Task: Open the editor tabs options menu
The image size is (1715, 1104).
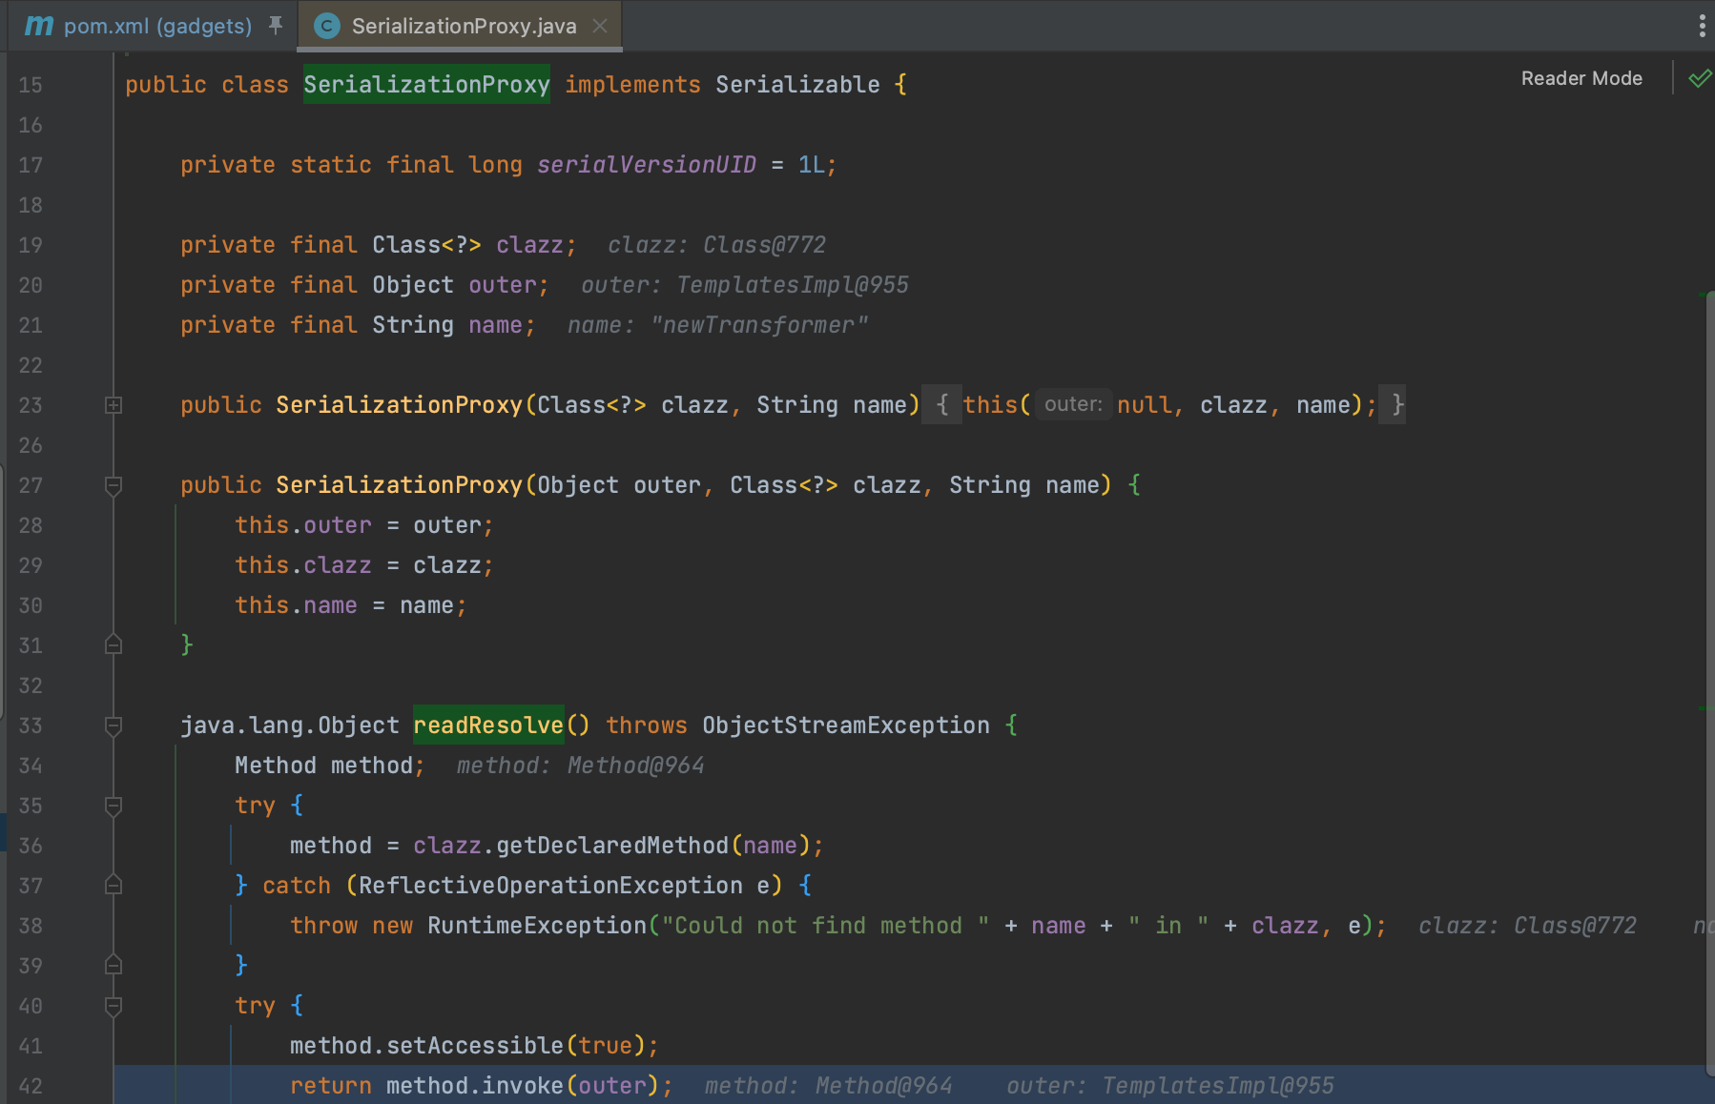Action: coord(1702,26)
